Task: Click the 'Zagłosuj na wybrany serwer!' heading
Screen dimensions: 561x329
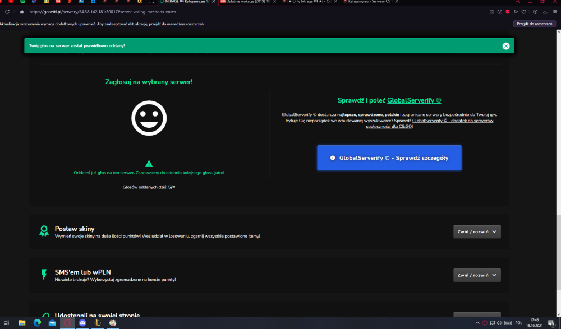Action: (149, 82)
